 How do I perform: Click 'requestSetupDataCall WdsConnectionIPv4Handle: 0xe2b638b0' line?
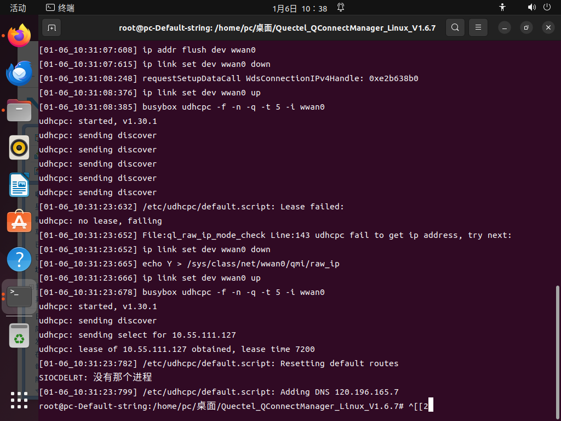[x=228, y=78]
